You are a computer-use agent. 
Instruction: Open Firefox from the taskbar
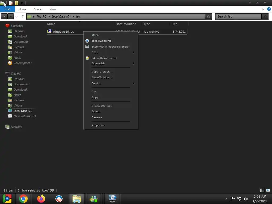coord(41,199)
